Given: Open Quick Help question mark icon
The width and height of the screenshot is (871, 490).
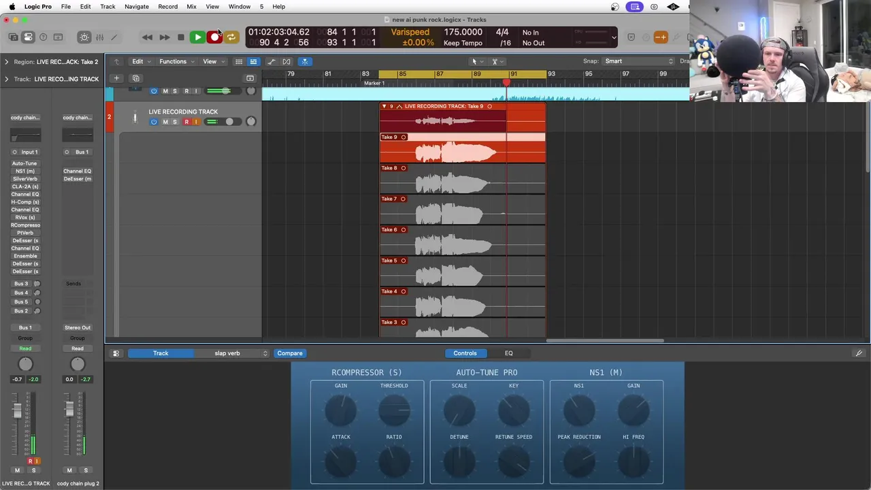Looking at the screenshot, I should point(43,37).
